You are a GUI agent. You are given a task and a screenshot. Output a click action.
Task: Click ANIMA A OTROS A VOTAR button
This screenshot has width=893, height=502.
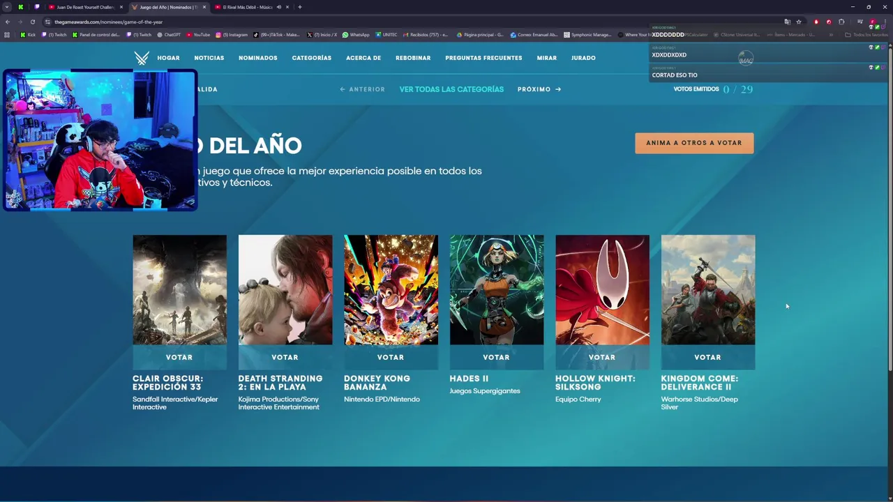click(x=694, y=143)
